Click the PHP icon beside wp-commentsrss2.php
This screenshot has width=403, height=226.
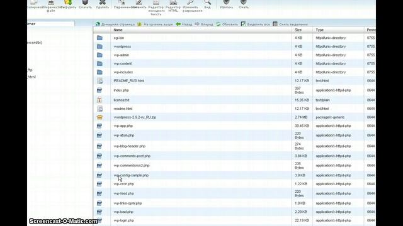point(99,166)
